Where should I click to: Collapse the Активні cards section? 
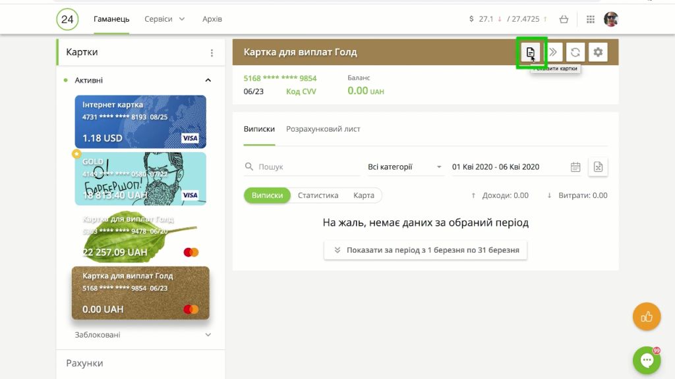[x=208, y=80]
